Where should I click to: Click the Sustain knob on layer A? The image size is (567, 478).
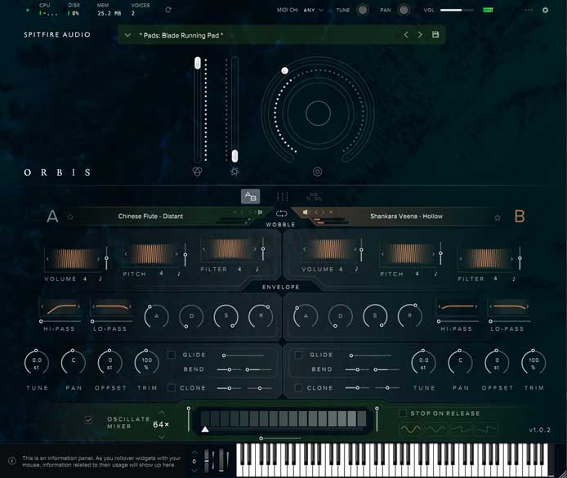click(225, 316)
